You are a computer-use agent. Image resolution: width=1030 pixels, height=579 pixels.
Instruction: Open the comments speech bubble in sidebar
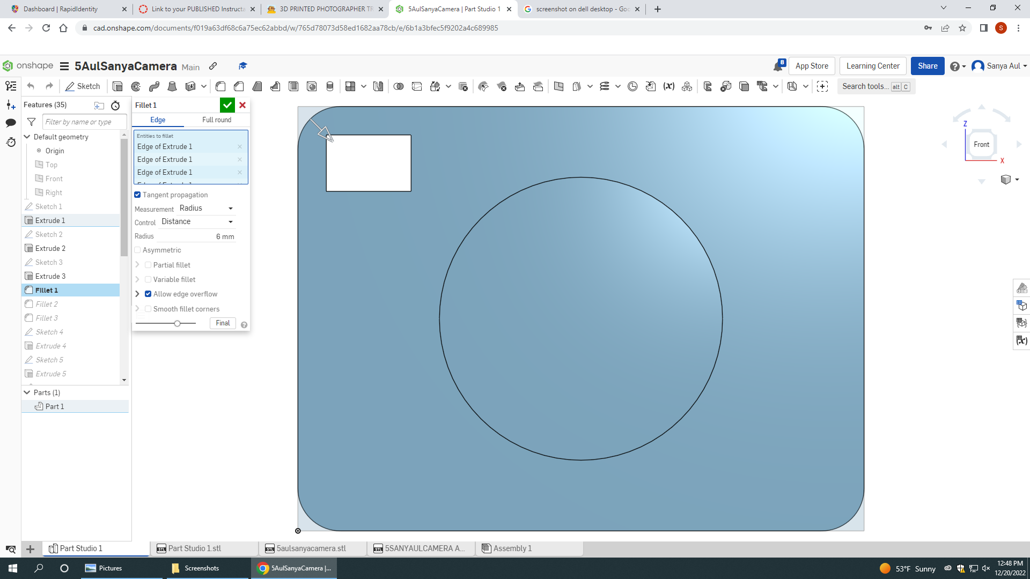click(x=11, y=123)
